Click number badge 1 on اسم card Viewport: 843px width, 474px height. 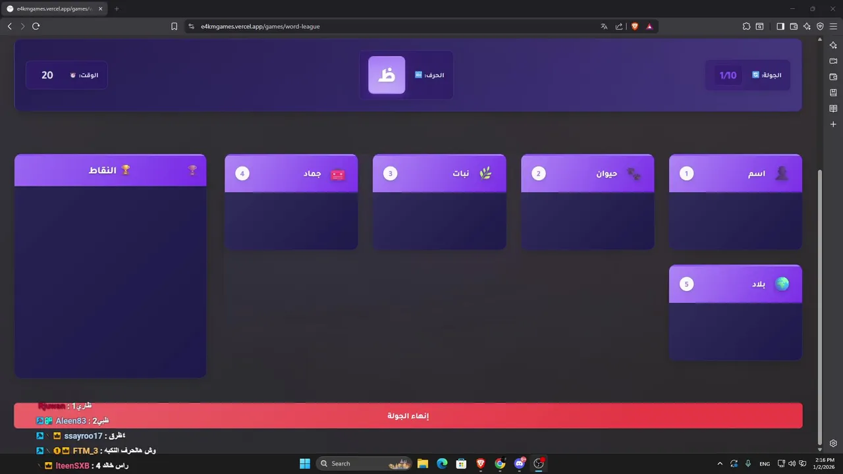(687, 174)
